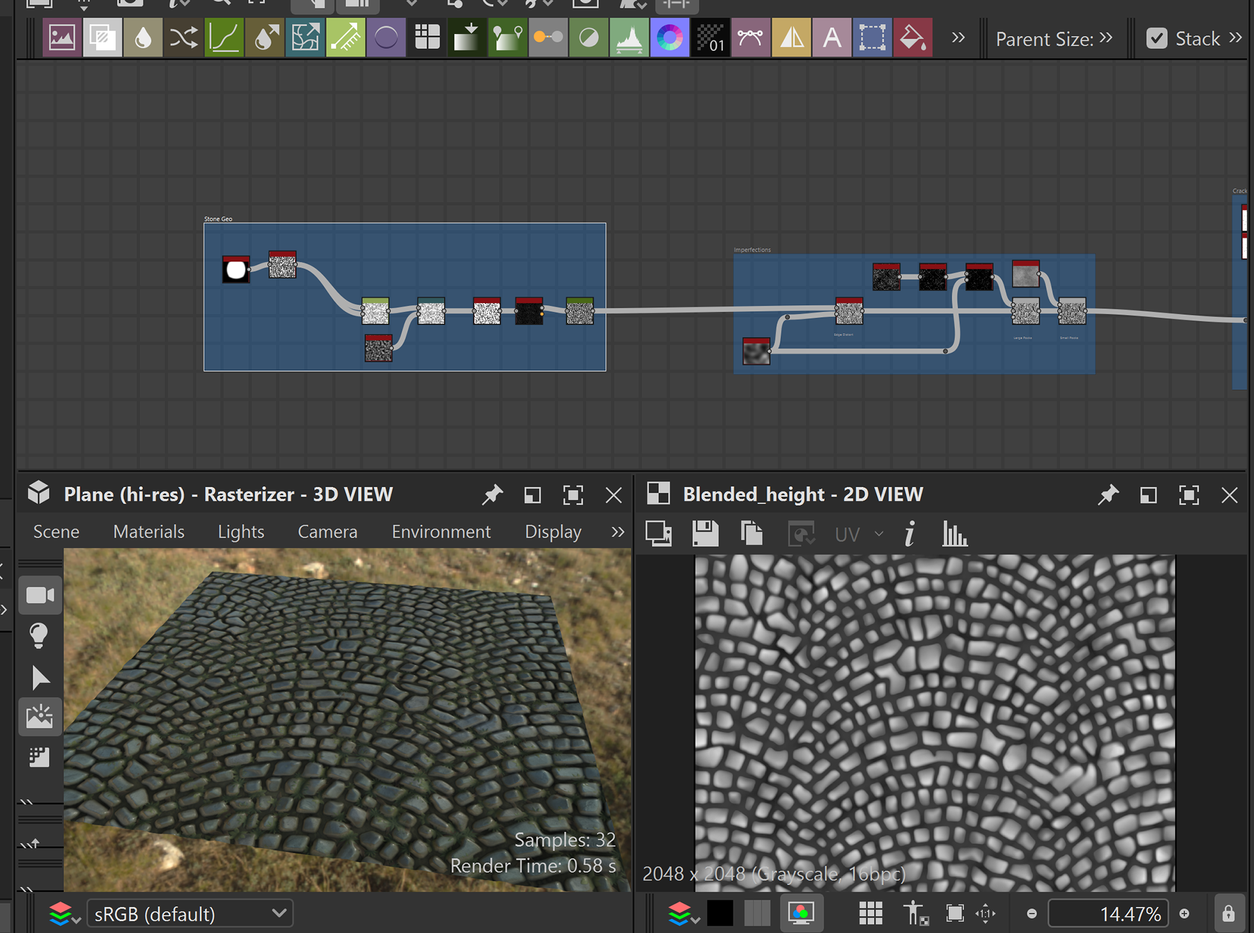
Task: Open the Environment menu in 3D view
Action: (x=441, y=532)
